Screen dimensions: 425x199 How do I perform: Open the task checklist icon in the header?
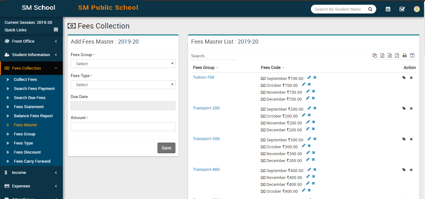coord(402,9)
